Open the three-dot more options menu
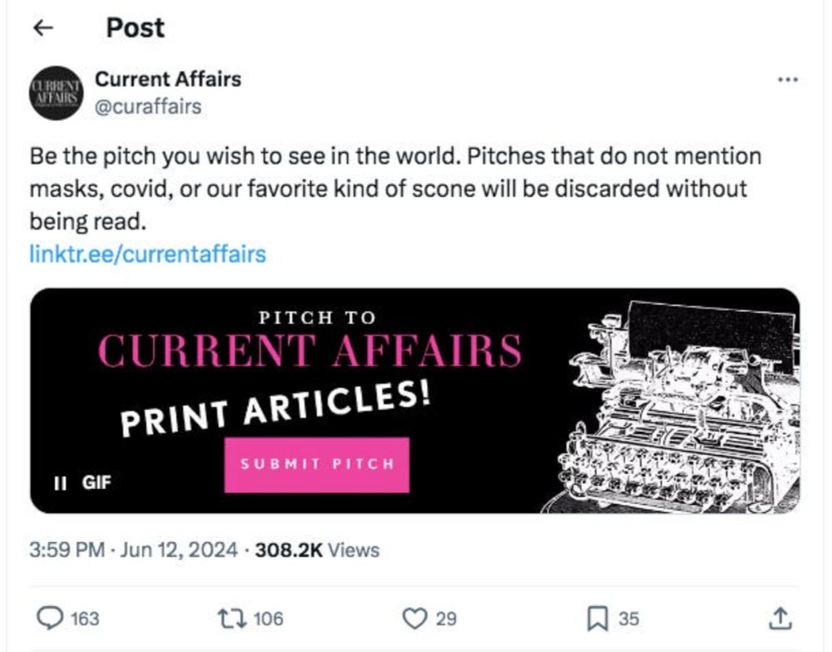This screenshot has height=652, width=832. pos(787,80)
